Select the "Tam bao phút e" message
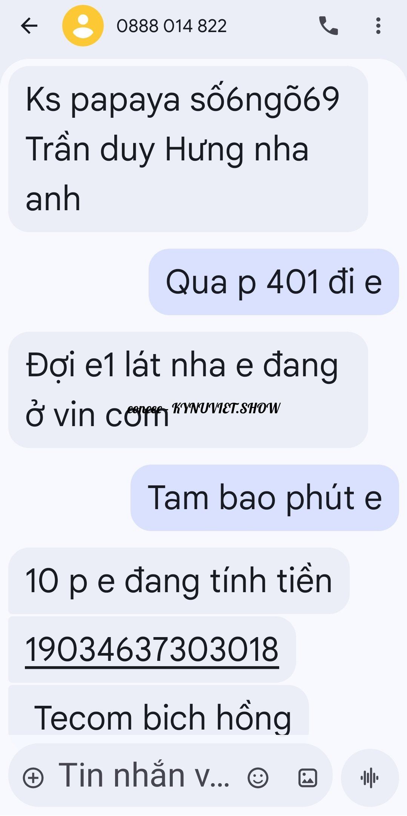 click(x=264, y=498)
